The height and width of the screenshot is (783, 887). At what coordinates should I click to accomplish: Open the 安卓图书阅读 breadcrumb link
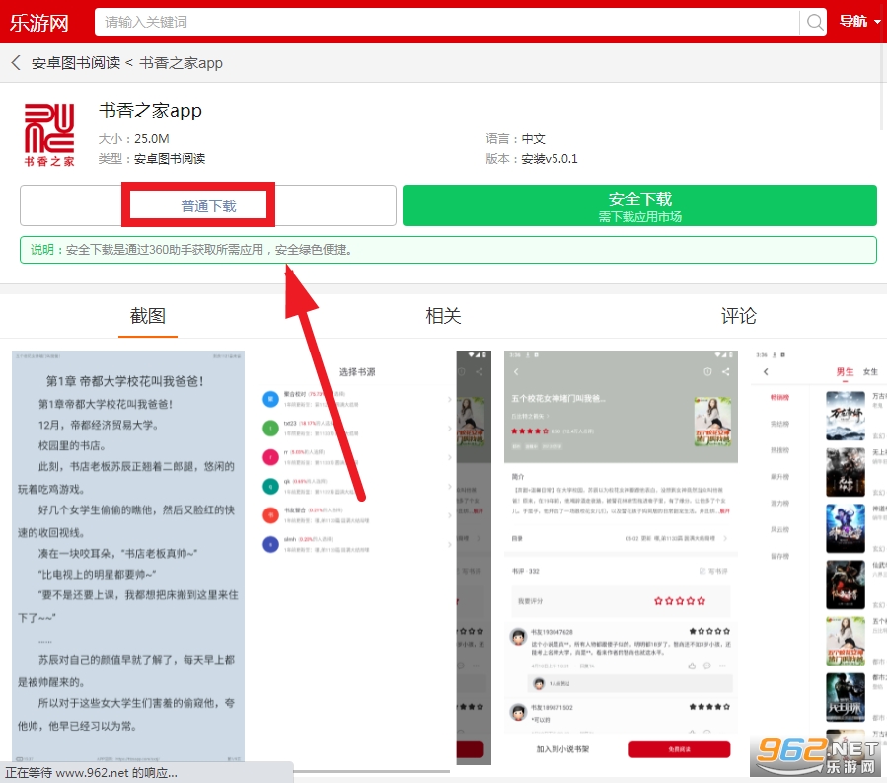tap(76, 63)
